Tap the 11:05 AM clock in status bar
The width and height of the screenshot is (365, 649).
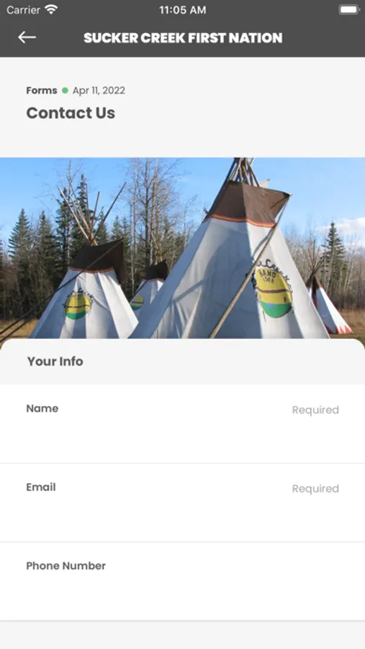point(183,10)
